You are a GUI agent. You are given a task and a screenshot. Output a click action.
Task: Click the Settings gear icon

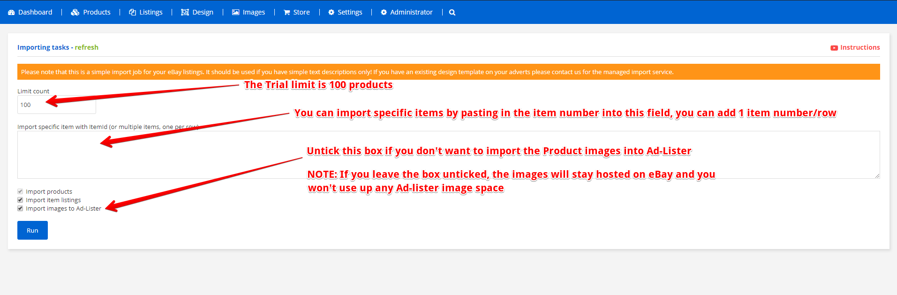pyautogui.click(x=332, y=12)
